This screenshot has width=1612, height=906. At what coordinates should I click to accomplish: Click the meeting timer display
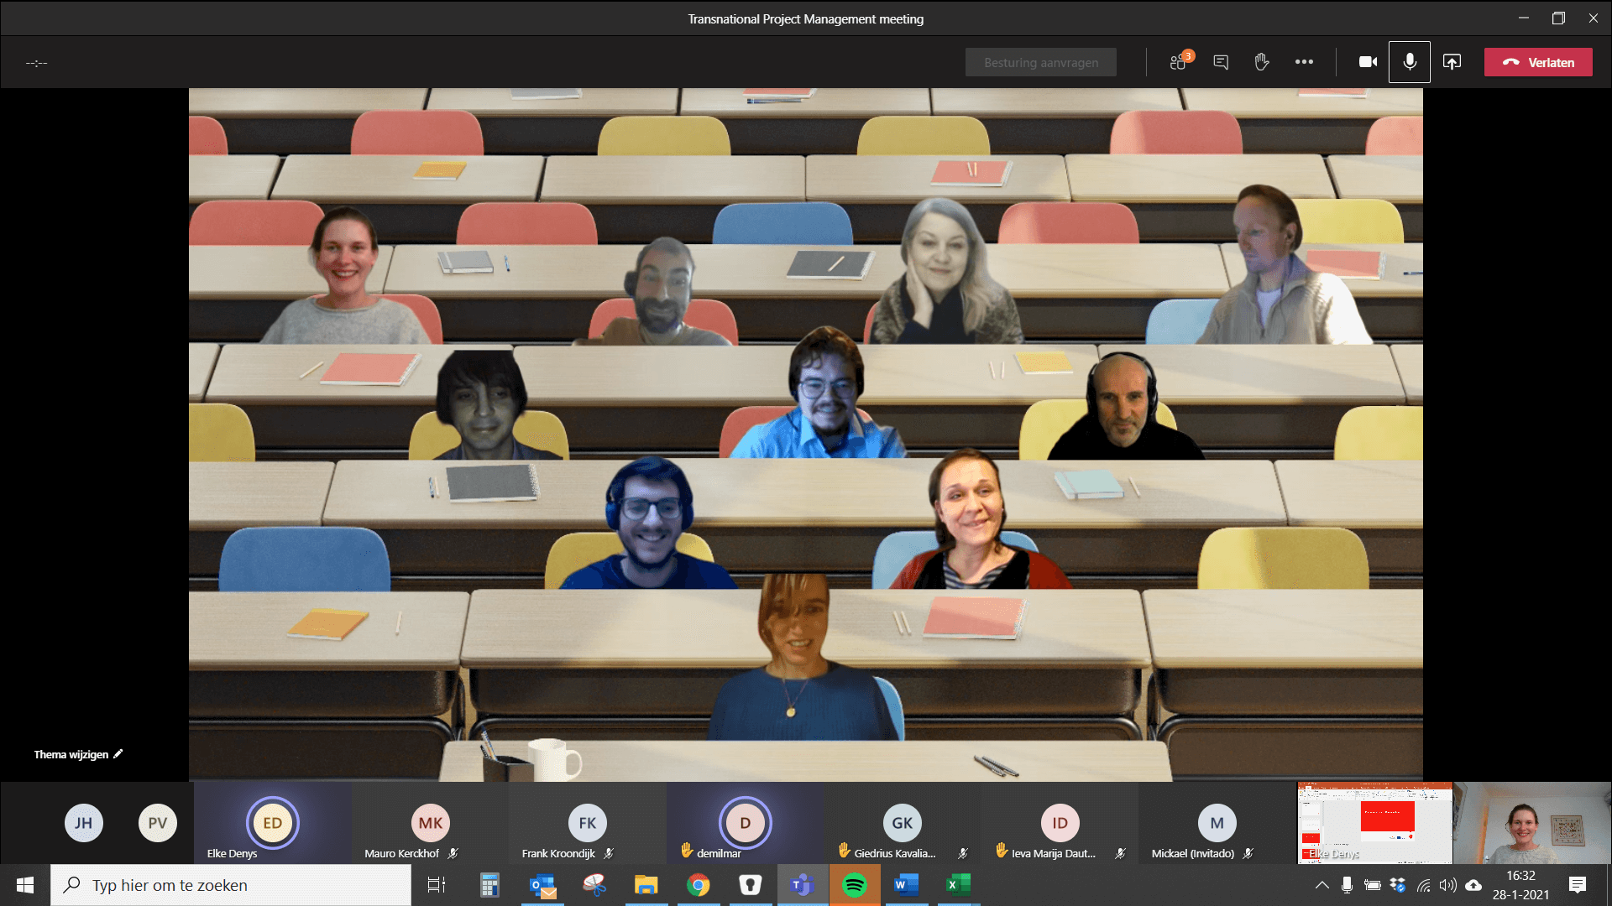[x=36, y=62]
